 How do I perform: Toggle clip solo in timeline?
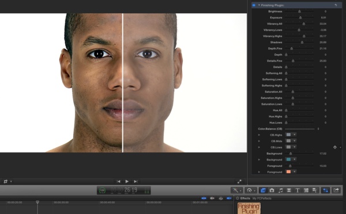click(x=221, y=198)
